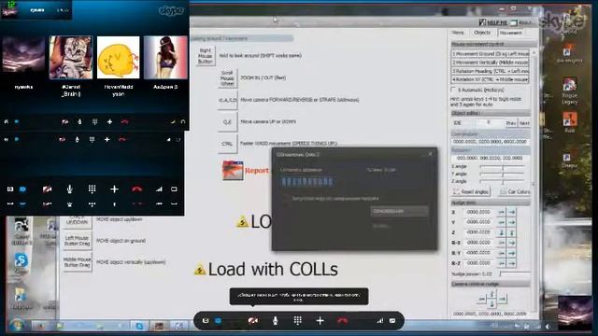Nudge R-Z with its right arrow
The width and height of the screenshot is (598, 336).
tap(511, 263)
